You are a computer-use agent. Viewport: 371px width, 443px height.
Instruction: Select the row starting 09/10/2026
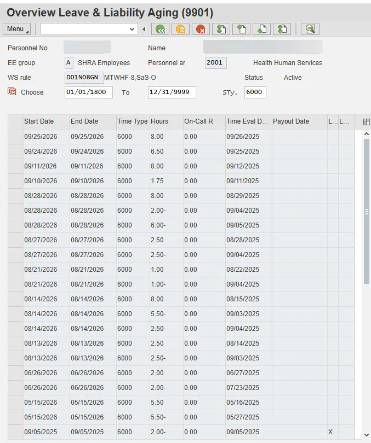[x=15, y=181]
